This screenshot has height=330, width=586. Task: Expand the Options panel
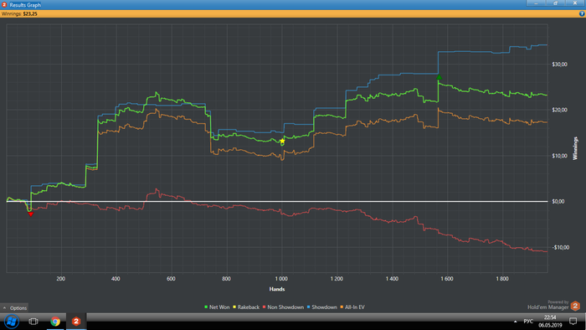point(14,308)
